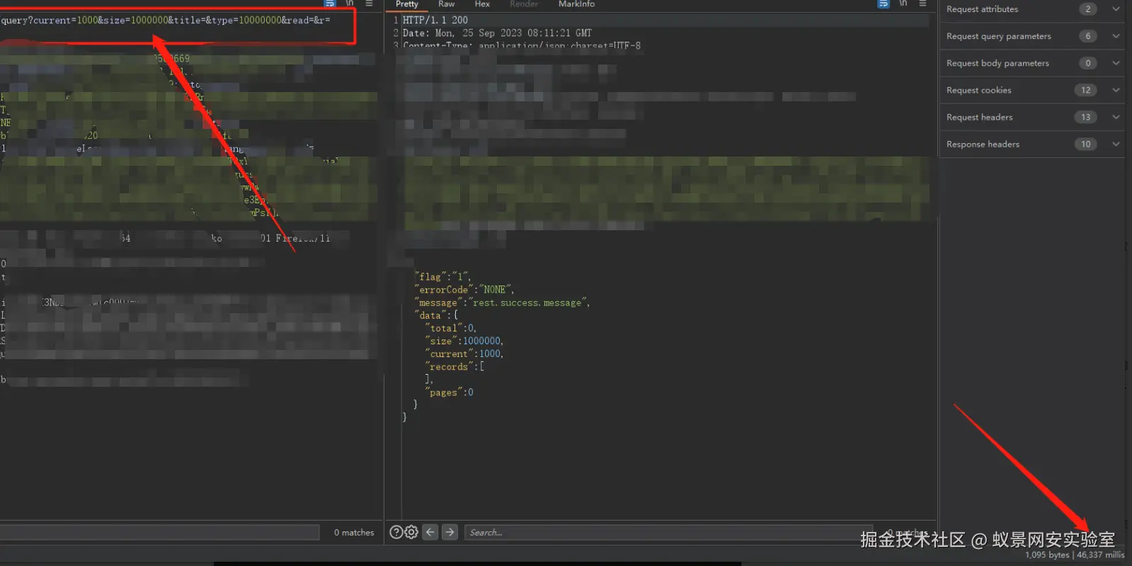Screen dimensions: 1132x566
Task: Expand Request attributes section chevron
Action: [1116, 9]
